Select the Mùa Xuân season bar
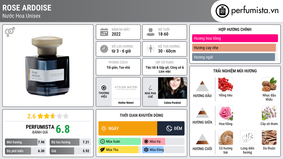283x159 pixels. tap(120, 141)
